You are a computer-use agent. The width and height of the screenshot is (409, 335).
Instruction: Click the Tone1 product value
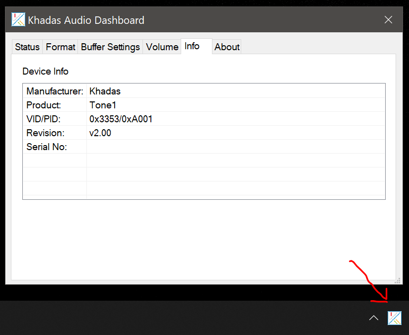point(103,105)
